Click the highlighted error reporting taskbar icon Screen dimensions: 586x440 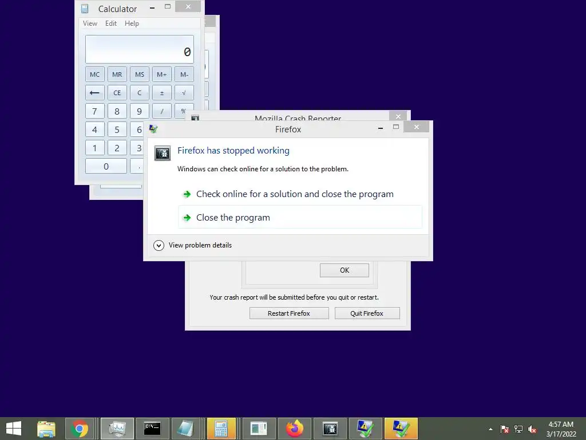click(x=401, y=429)
